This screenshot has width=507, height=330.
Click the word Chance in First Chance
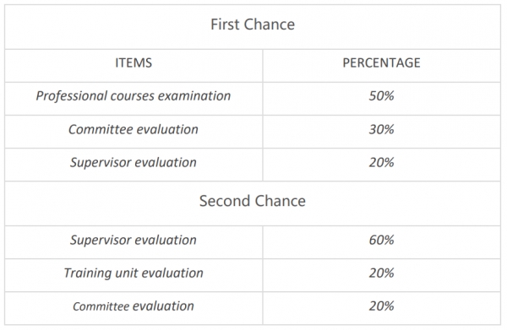270,24
